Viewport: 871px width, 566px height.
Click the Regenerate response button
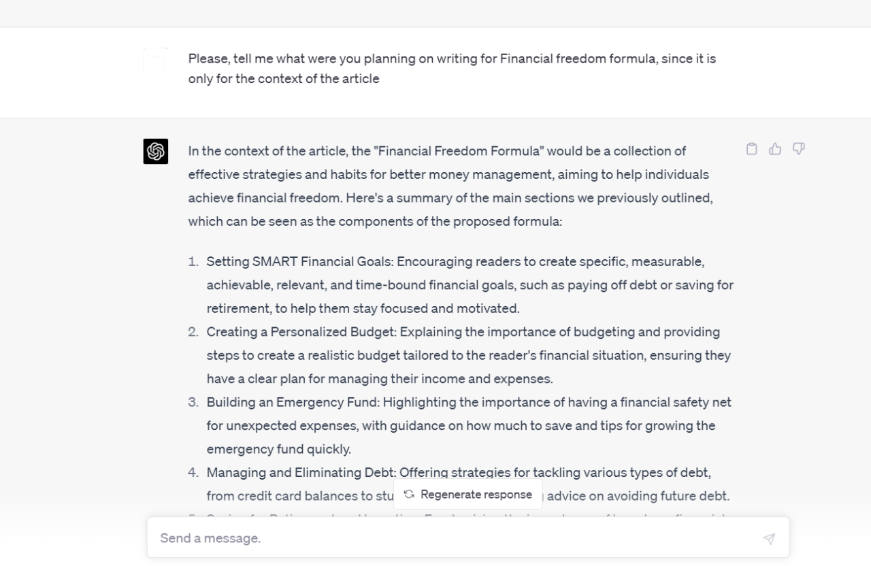click(467, 495)
